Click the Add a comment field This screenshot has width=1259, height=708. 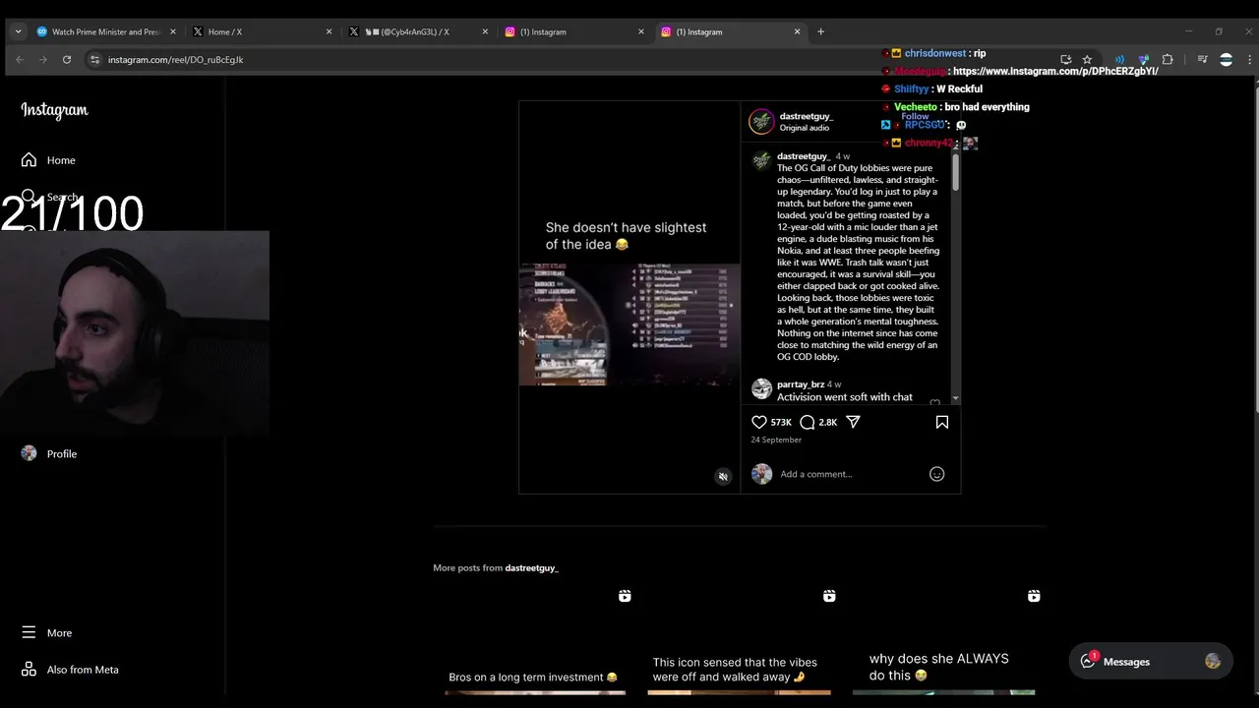849,474
